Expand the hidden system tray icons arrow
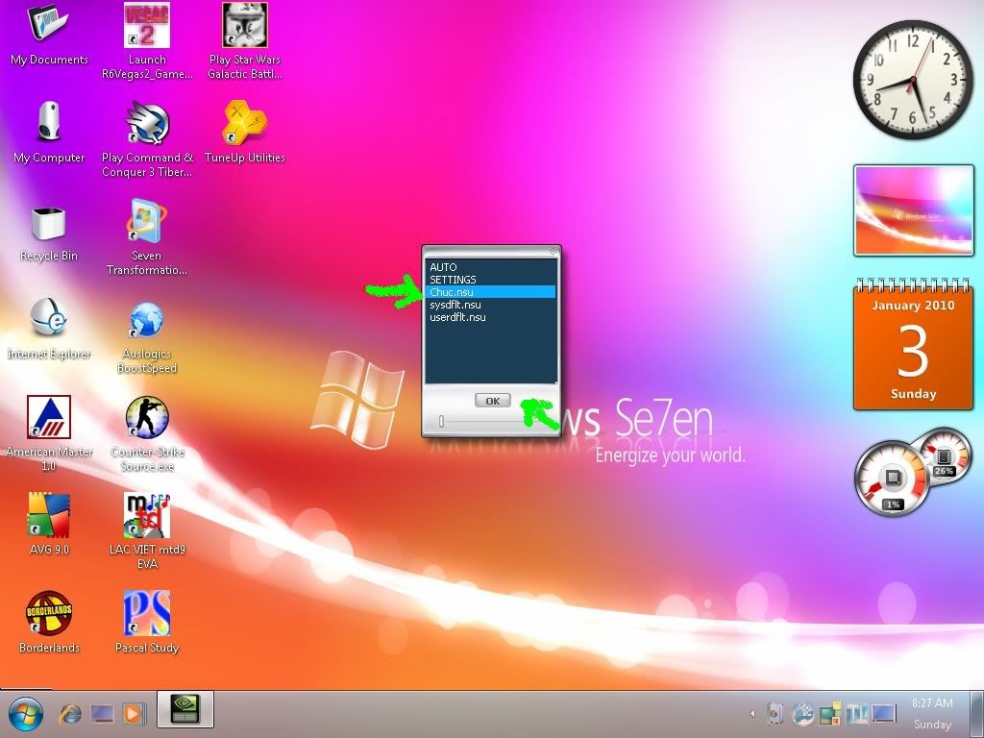Image resolution: width=984 pixels, height=738 pixels. (752, 714)
